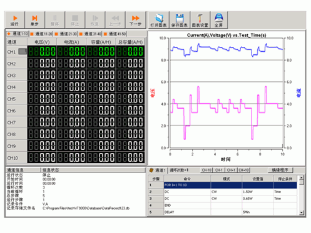
Task: Click the program list scrollbar down arrow
Action: tap(302, 212)
